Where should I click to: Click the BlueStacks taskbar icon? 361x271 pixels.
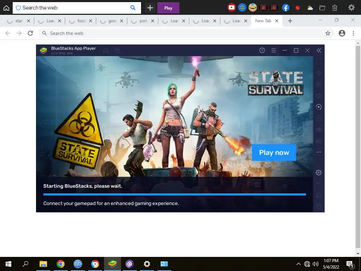pos(112,264)
